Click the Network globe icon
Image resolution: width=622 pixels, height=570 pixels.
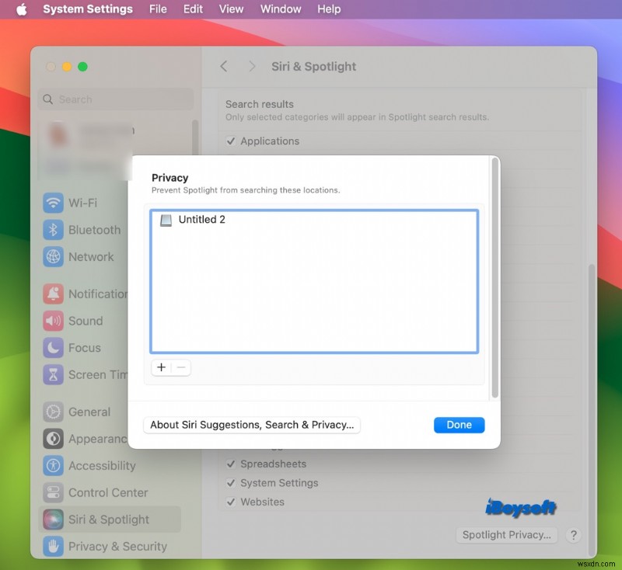coord(53,257)
